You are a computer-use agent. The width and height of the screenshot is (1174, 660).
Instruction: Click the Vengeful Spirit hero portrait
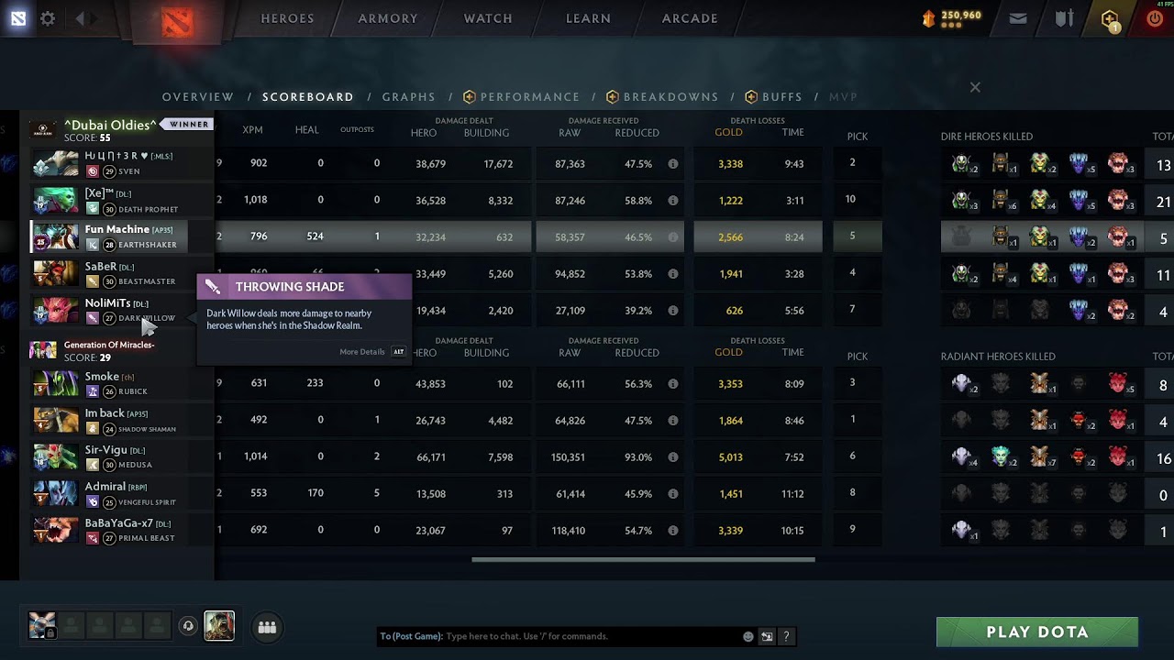click(x=56, y=493)
